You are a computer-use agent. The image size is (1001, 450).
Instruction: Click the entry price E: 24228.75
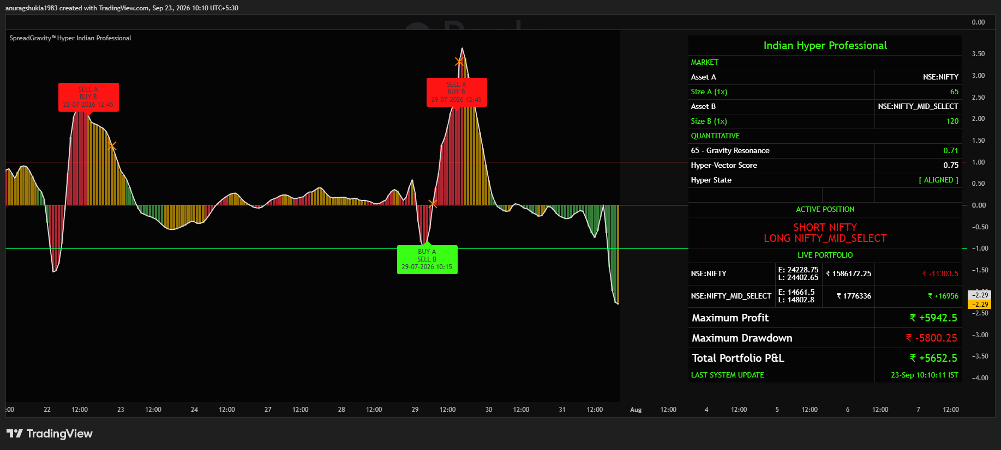click(x=799, y=270)
